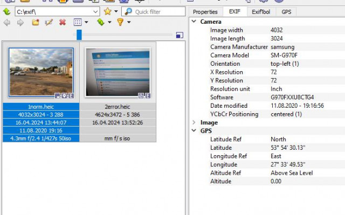345x215 pixels.
Task: Click the grey forward navigation arrow
Action: click(x=20, y=23)
